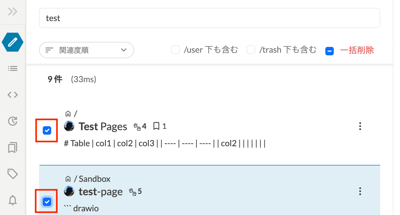Open three-dot menu for test-page

coord(360,191)
